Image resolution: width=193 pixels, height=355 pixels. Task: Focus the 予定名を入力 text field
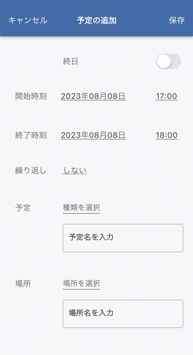tap(123, 238)
